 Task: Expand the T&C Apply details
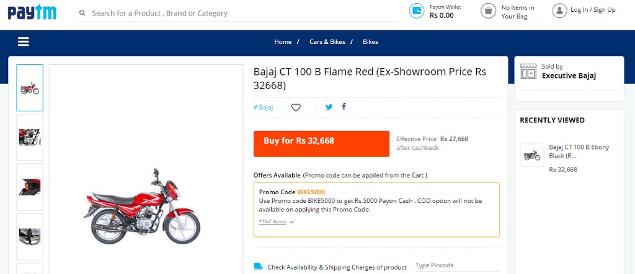pyautogui.click(x=277, y=221)
